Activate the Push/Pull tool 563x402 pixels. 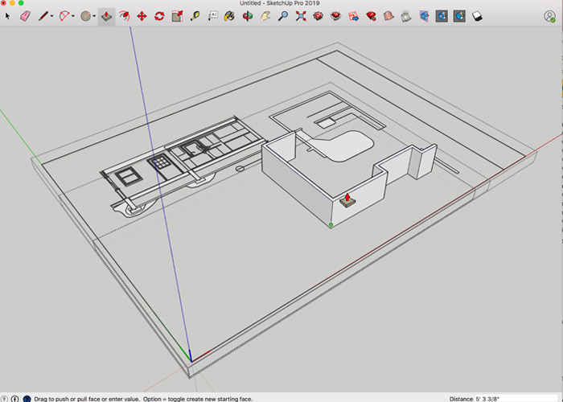tap(106, 16)
